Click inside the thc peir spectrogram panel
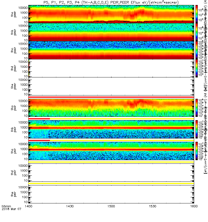 coord(111,151)
